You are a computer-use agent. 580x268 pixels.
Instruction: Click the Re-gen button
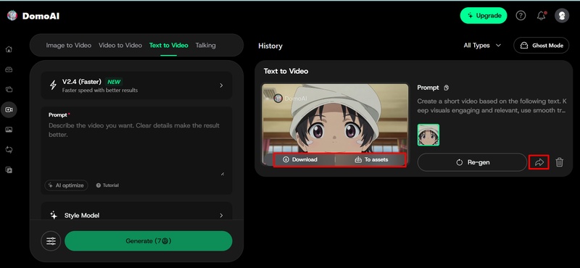coord(472,162)
